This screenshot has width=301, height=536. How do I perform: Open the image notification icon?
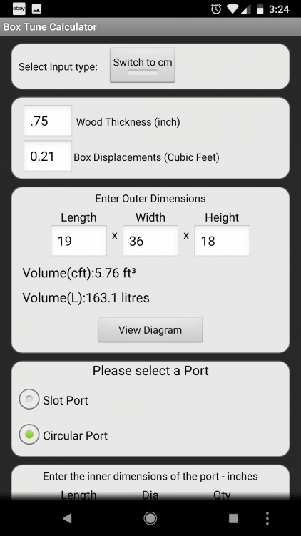36,9
